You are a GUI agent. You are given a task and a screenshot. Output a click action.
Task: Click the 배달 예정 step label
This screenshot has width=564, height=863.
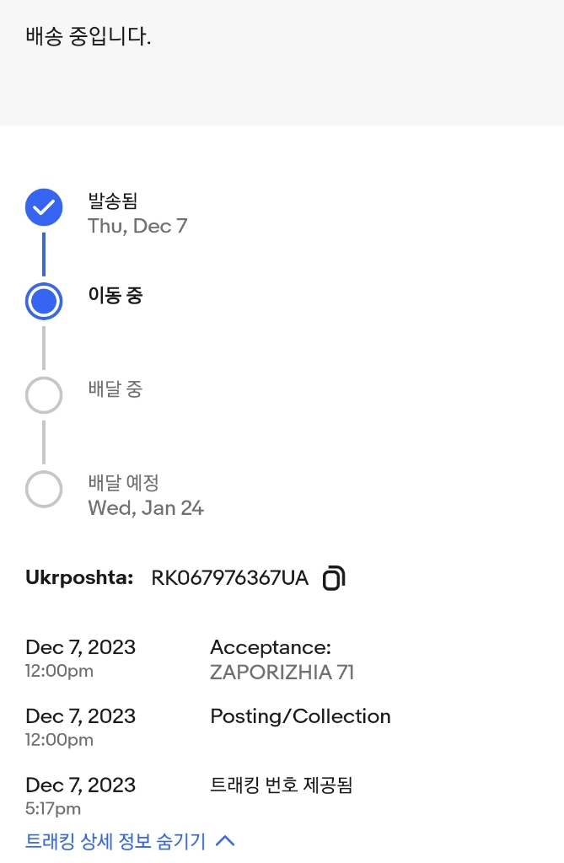[x=124, y=483]
